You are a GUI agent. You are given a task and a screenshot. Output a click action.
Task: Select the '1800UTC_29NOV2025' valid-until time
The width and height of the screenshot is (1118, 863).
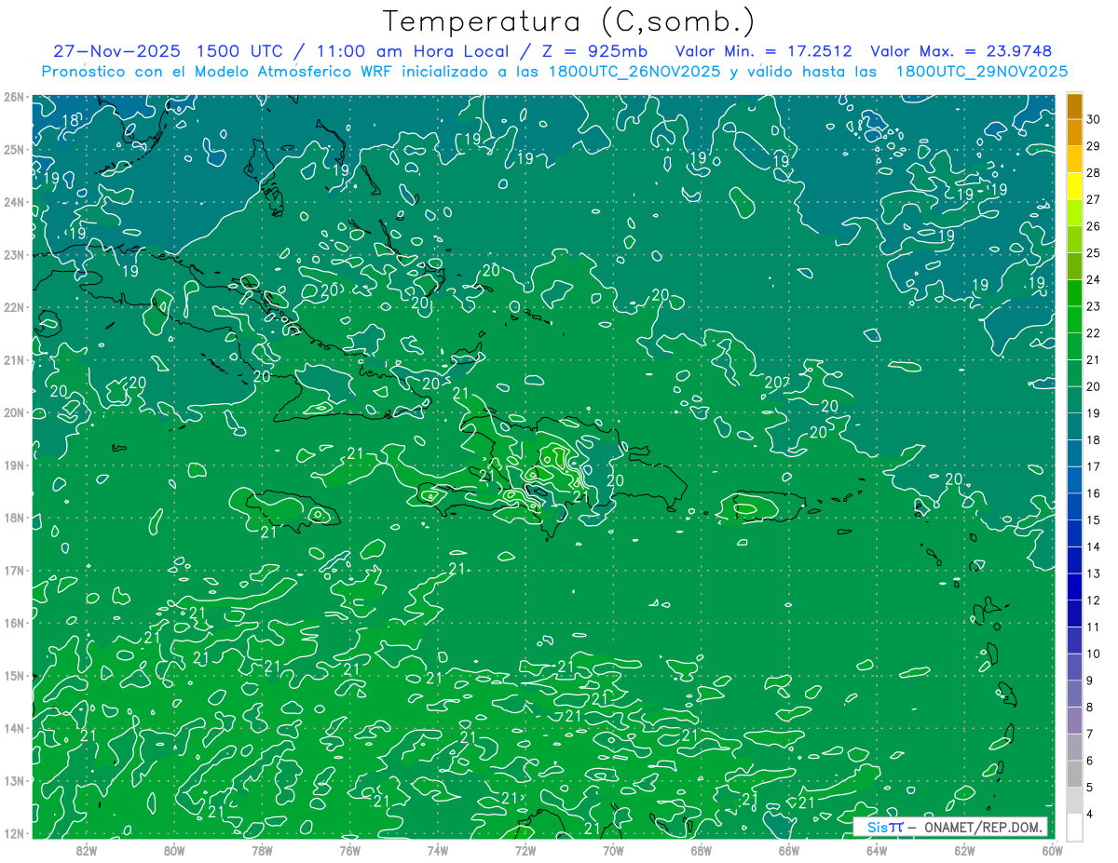(x=982, y=72)
